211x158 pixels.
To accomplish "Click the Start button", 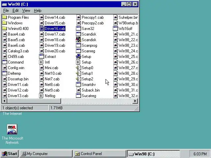I will (x=10, y=154).
